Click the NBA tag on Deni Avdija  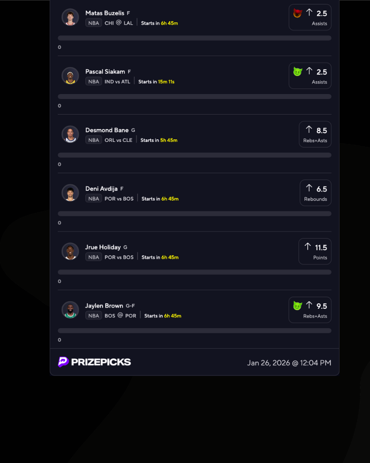pos(93,199)
